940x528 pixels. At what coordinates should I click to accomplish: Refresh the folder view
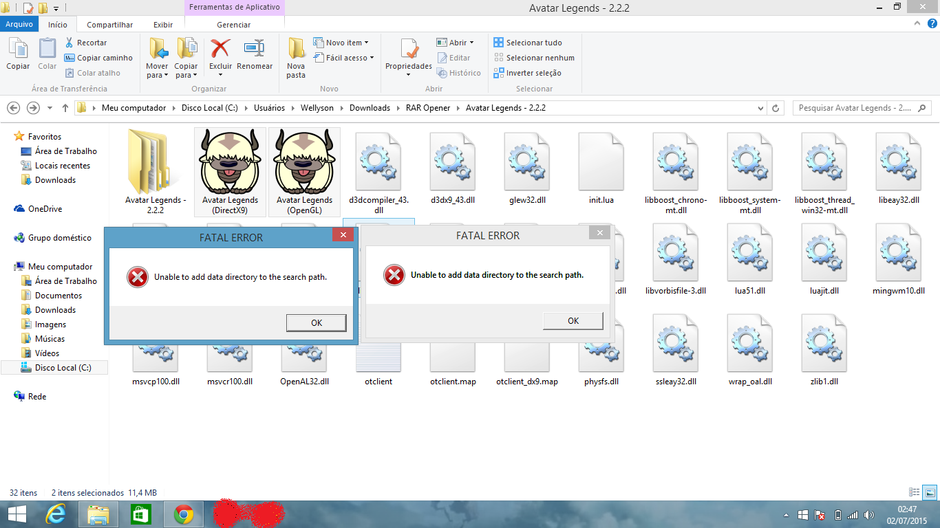pyautogui.click(x=776, y=108)
